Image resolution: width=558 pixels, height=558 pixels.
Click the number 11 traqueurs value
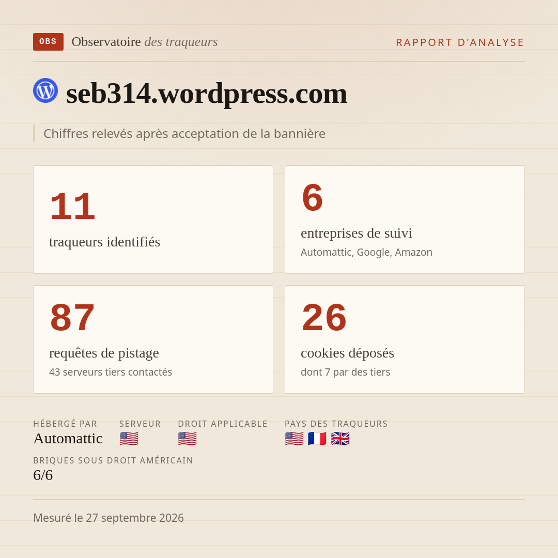pos(73,206)
